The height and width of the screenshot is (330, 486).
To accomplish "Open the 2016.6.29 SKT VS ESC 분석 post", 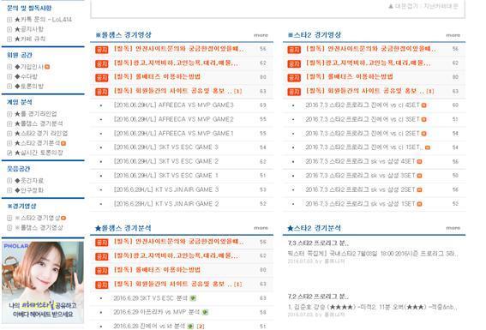I will (150, 298).
